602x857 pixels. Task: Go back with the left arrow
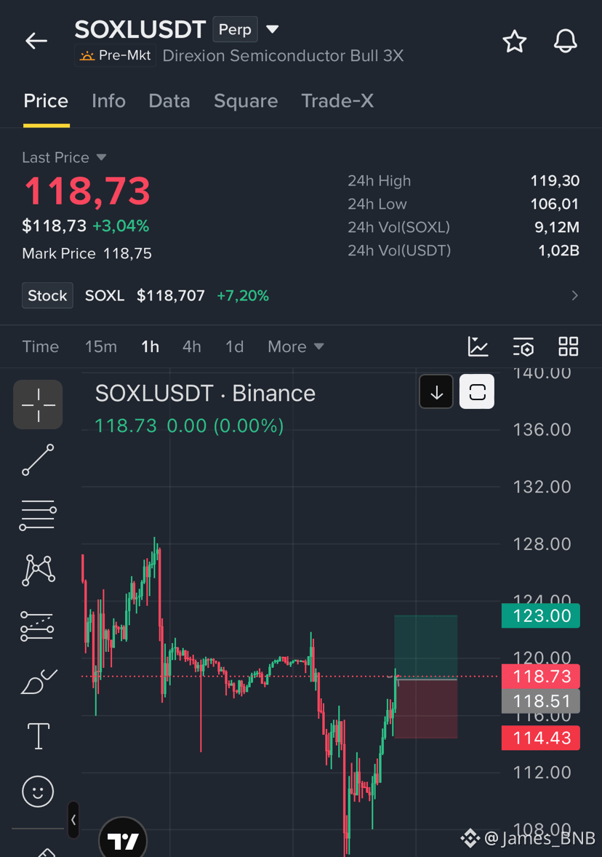pyautogui.click(x=36, y=41)
